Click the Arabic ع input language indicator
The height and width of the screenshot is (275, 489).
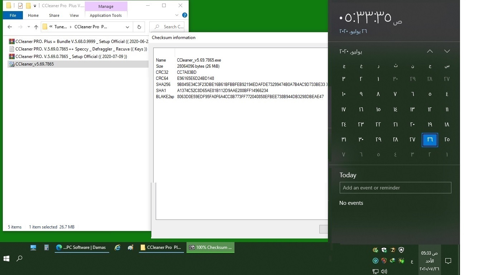point(412,261)
